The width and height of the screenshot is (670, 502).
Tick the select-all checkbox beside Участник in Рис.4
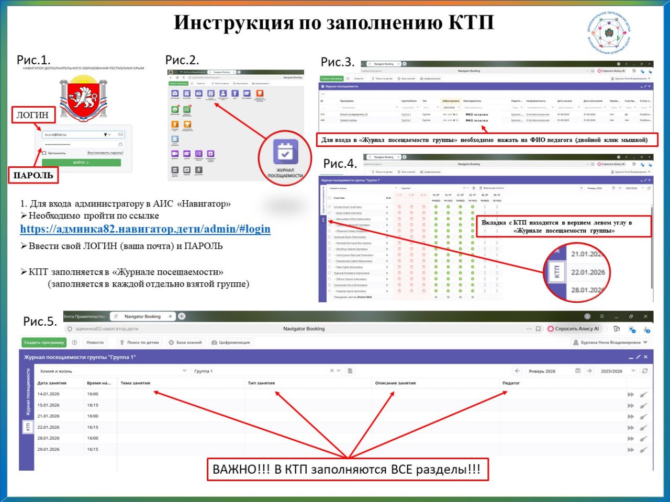coord(329,198)
